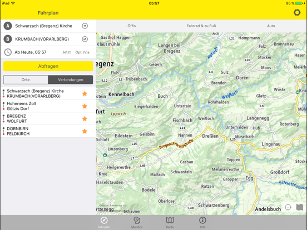The width and height of the screenshot is (307, 230).
Task: Unfavorite Schwarzach–Krumbach connection star
Action: (x=85, y=93)
